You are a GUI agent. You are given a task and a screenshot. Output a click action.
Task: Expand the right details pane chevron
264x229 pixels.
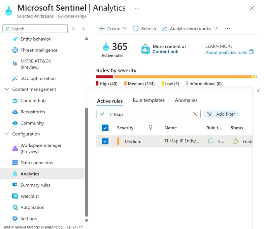tap(258, 91)
